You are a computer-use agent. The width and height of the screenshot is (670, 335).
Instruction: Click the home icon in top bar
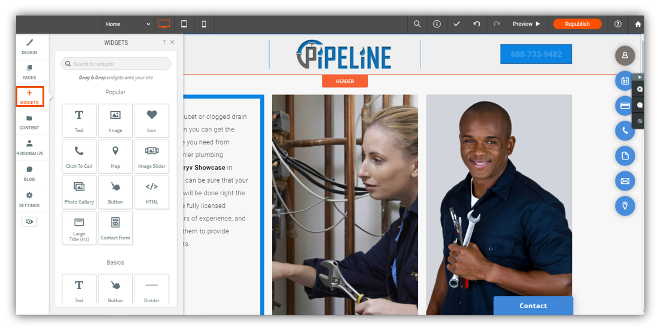point(638,24)
